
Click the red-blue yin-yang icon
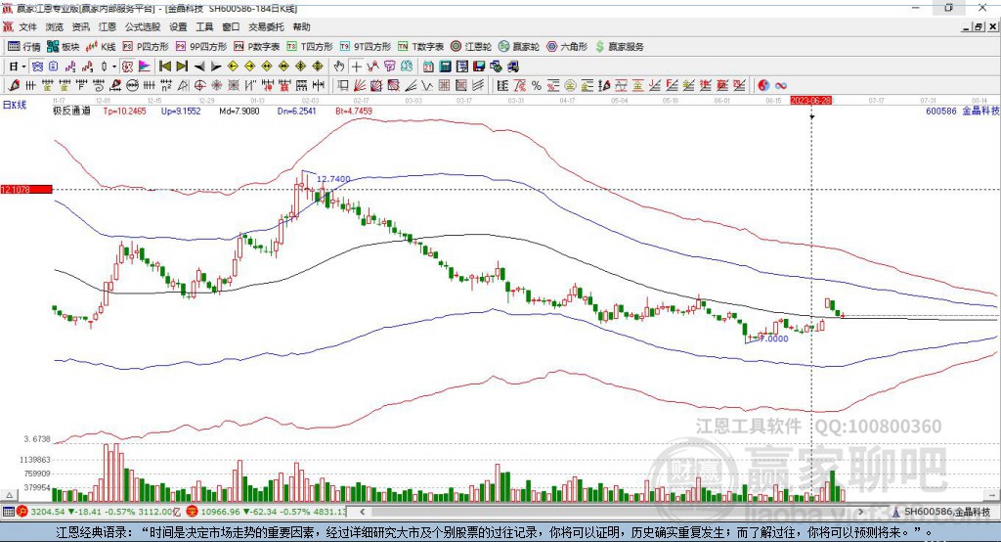coord(763,85)
